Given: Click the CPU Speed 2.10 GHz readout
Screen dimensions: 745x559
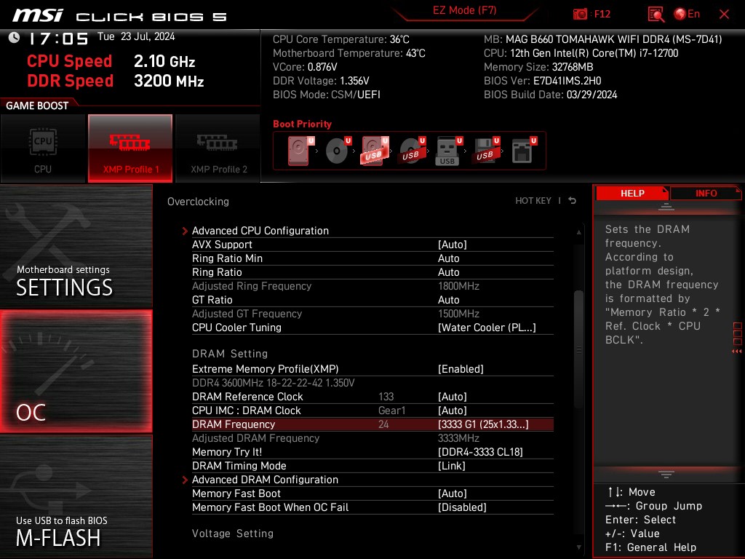Looking at the screenshot, I should pos(111,61).
